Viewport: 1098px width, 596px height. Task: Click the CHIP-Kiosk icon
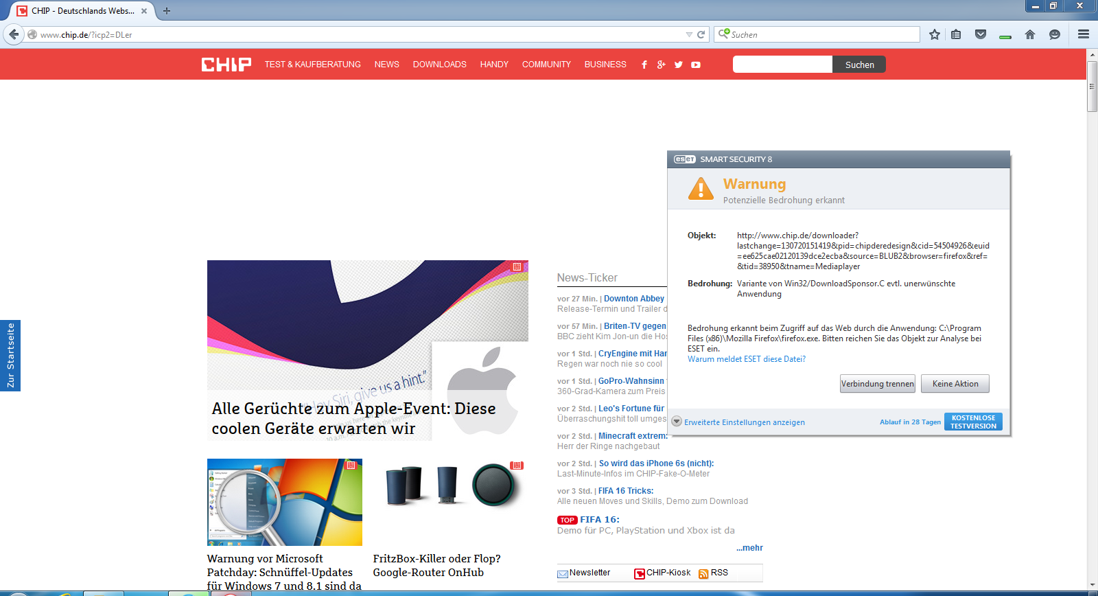pyautogui.click(x=640, y=573)
